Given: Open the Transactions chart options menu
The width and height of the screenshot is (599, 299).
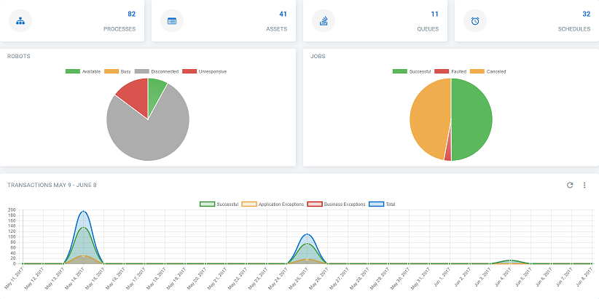Looking at the screenshot, I should click(x=584, y=186).
